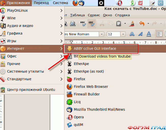This screenshot has height=130, width=166.
Task: Launch Firefox from the top panel icon
Action: coord(75,3)
